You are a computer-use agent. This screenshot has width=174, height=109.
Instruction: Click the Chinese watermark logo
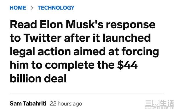(159, 103)
